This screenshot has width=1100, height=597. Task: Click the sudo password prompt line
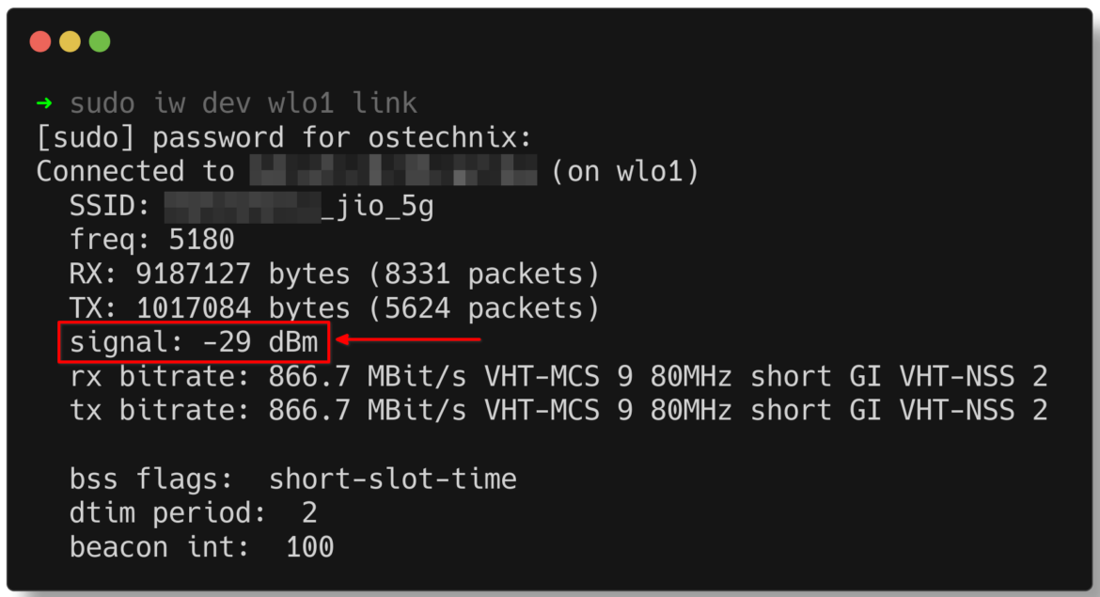tap(282, 137)
